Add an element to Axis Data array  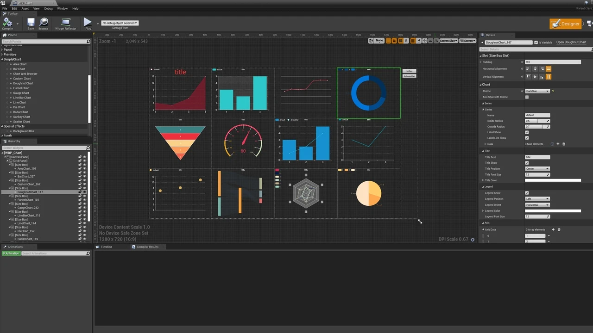point(553,229)
